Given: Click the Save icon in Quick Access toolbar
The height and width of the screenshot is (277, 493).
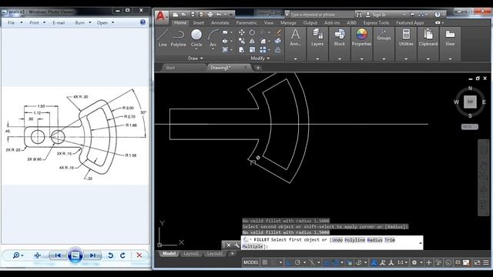Looking at the screenshot, I should pos(193,15).
